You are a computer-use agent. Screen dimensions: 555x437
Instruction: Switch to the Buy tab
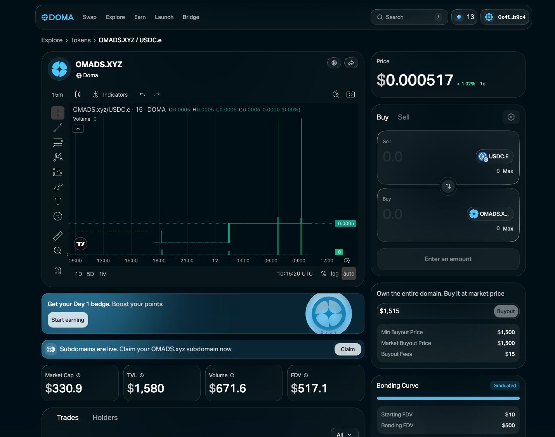pyautogui.click(x=383, y=117)
